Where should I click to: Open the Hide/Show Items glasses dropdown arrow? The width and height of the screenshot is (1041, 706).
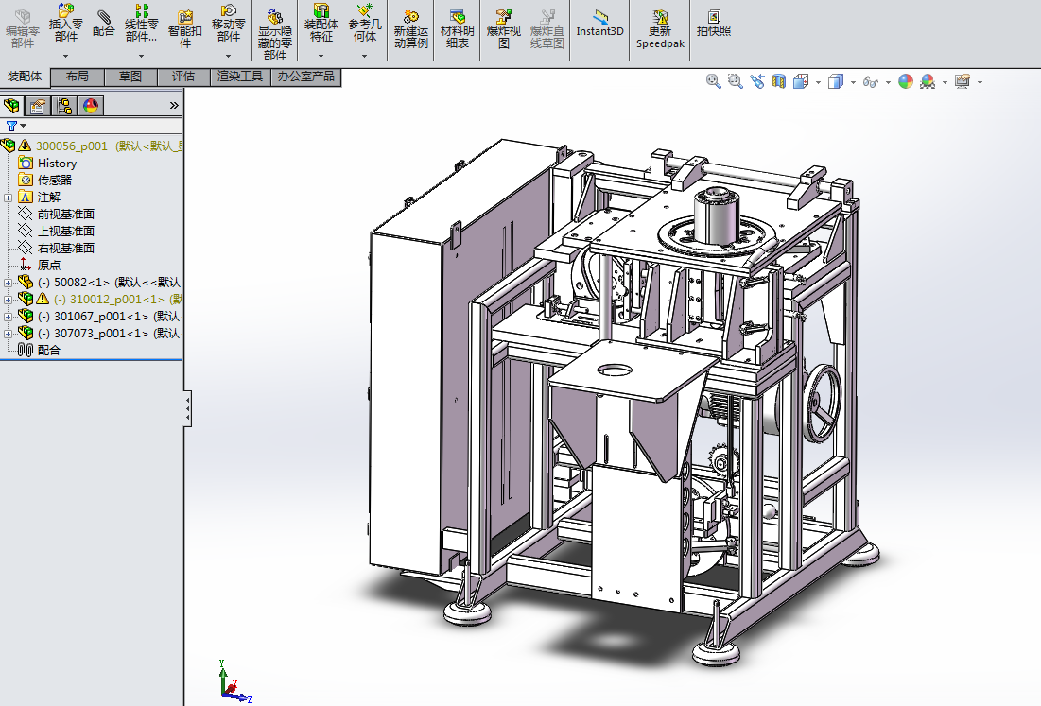click(x=888, y=83)
